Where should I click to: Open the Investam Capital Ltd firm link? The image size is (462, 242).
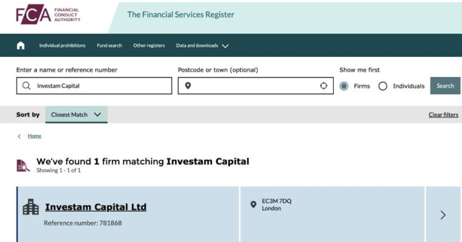pyautogui.click(x=96, y=207)
